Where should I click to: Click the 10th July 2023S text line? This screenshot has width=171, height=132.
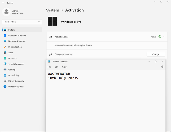(63, 78)
